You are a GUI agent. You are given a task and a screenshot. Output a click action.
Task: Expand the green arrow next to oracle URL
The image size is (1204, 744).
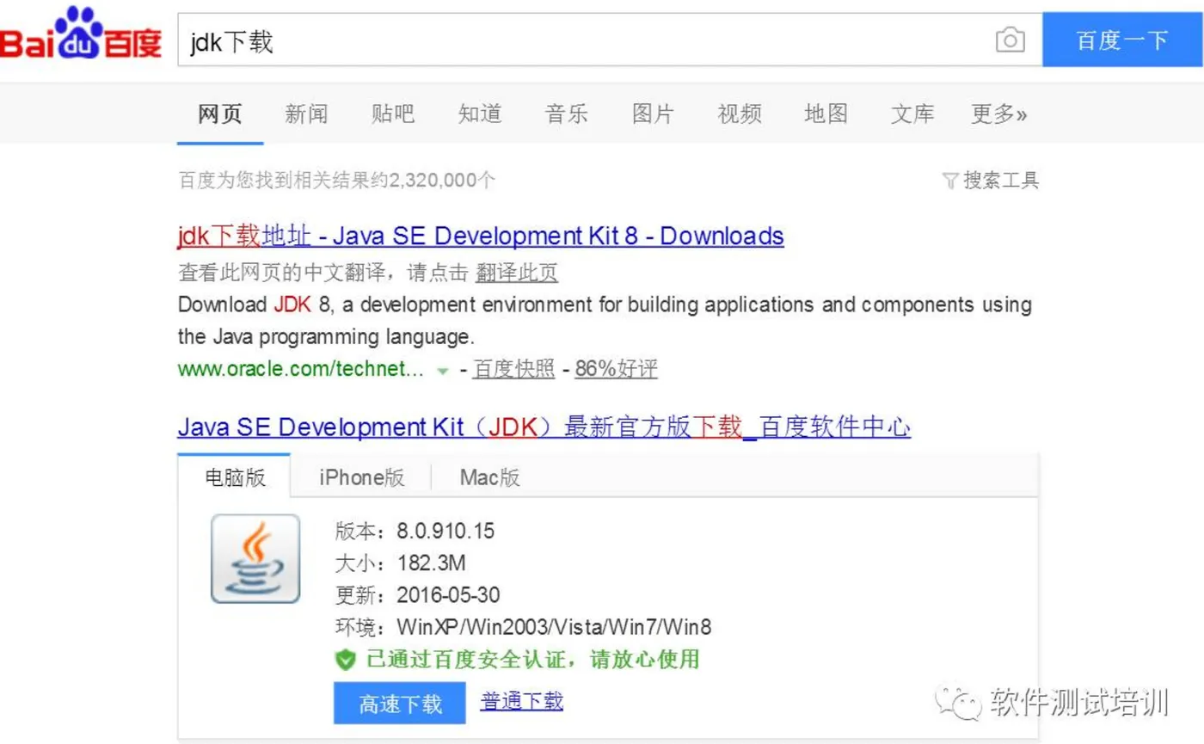click(x=442, y=371)
